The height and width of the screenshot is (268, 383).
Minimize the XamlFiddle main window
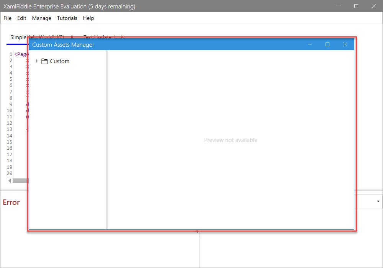coord(339,6)
